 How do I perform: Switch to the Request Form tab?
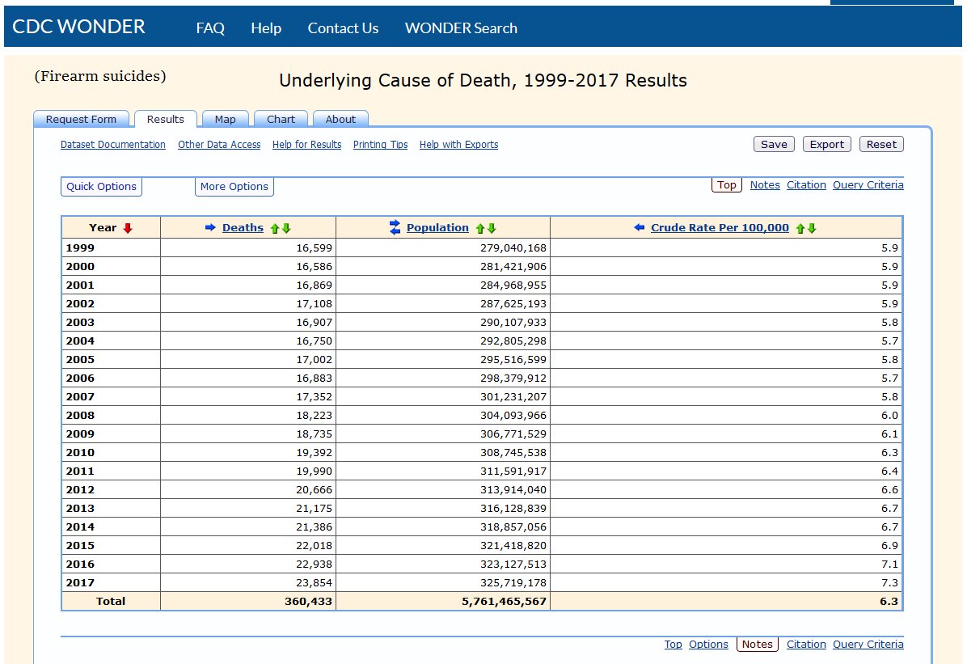tap(81, 119)
